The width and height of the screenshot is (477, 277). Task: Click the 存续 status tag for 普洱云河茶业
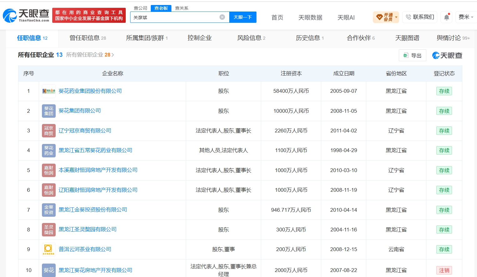[x=444, y=249]
